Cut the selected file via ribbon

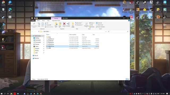47,23
